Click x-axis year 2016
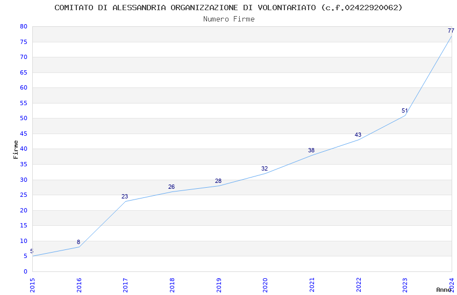This screenshot has width=457, height=295. pos(79,285)
